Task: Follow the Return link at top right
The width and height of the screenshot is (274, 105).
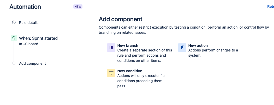Action: click(270, 6)
